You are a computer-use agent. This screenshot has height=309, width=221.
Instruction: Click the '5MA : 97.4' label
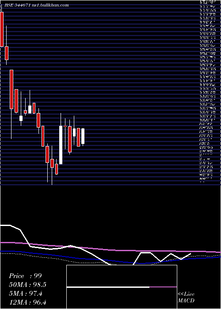pyautogui.click(x=26, y=294)
